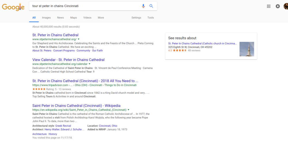
Task: Open the Greek Revival architectural style link
Action: click(x=63, y=126)
